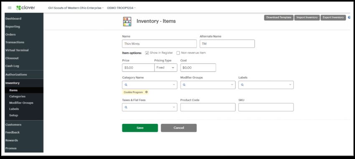Click the help icon beside Export Inventory

[x=349, y=18]
